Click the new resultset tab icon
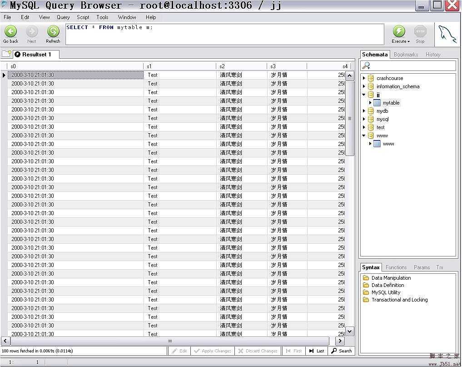The image size is (462, 367). pyautogui.click(x=6, y=54)
